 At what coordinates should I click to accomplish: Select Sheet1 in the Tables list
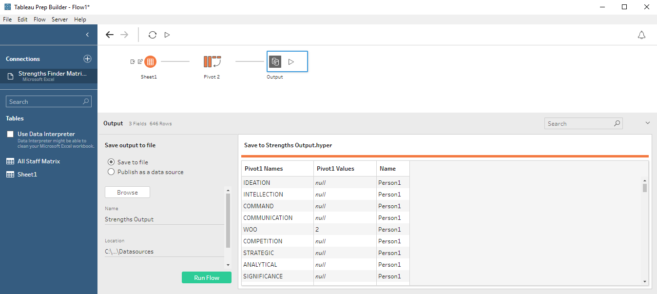27,175
